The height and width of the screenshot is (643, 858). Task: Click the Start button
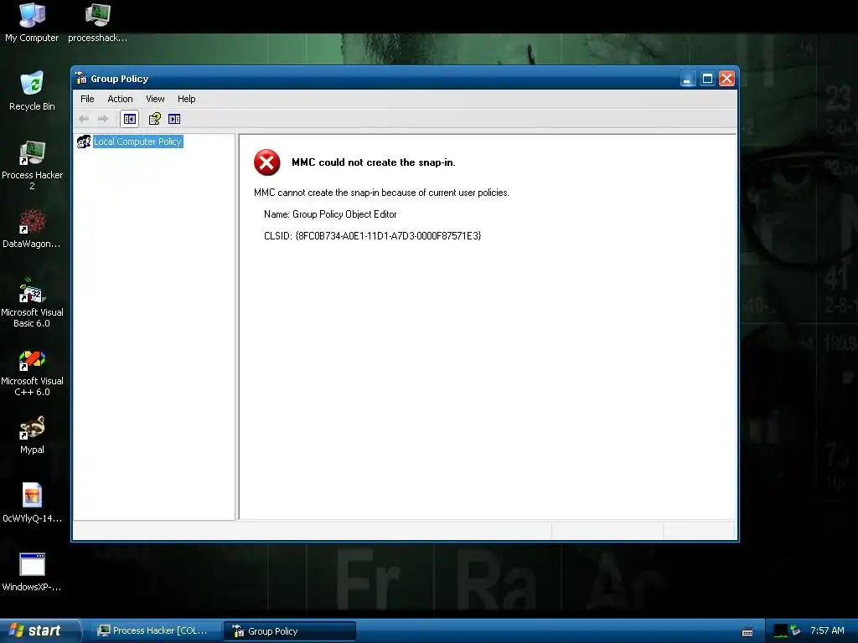pos(39,630)
